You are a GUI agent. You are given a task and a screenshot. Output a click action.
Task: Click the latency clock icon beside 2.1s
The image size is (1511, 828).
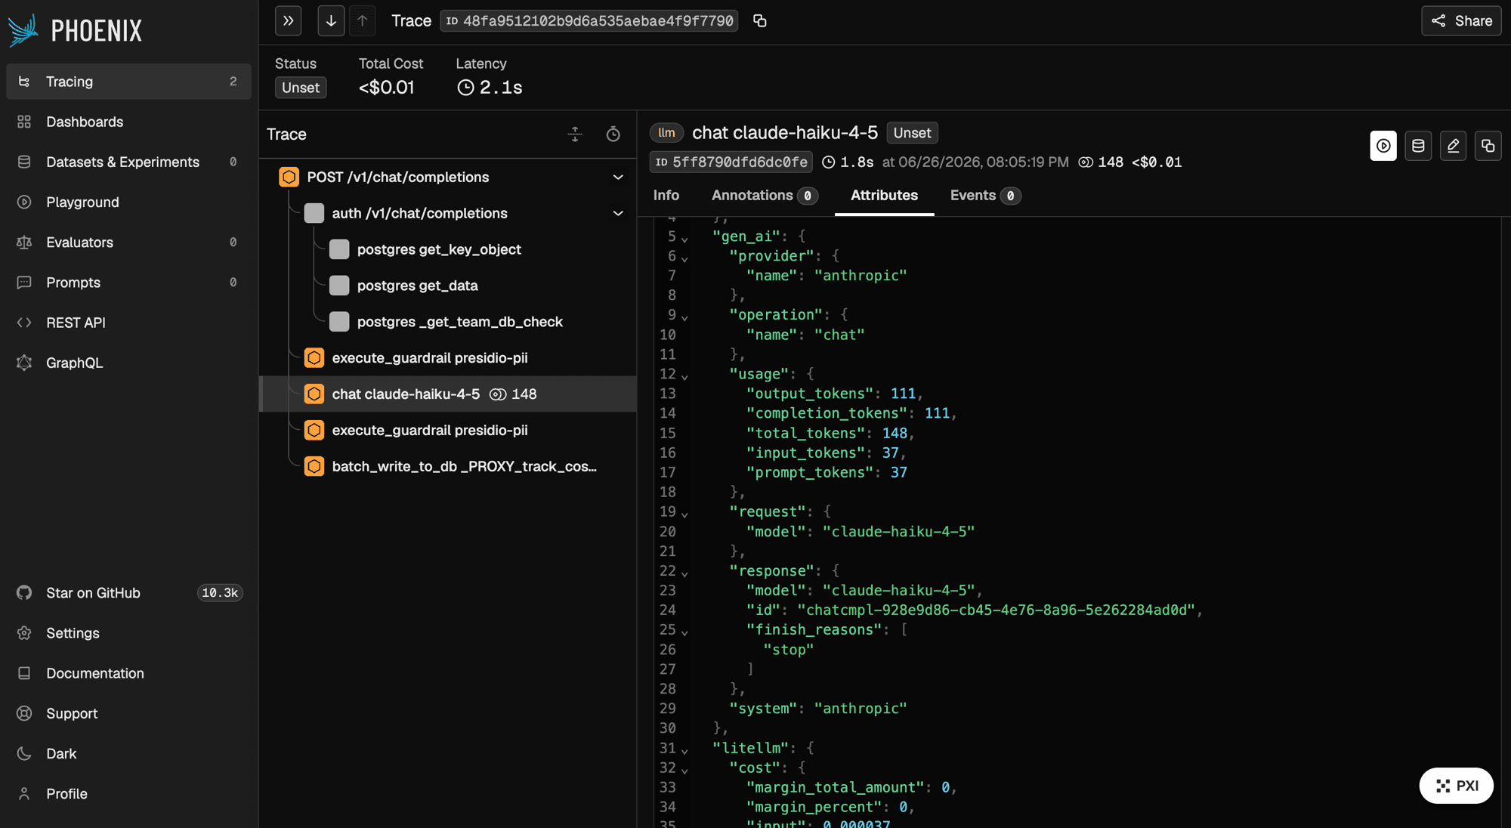(465, 88)
